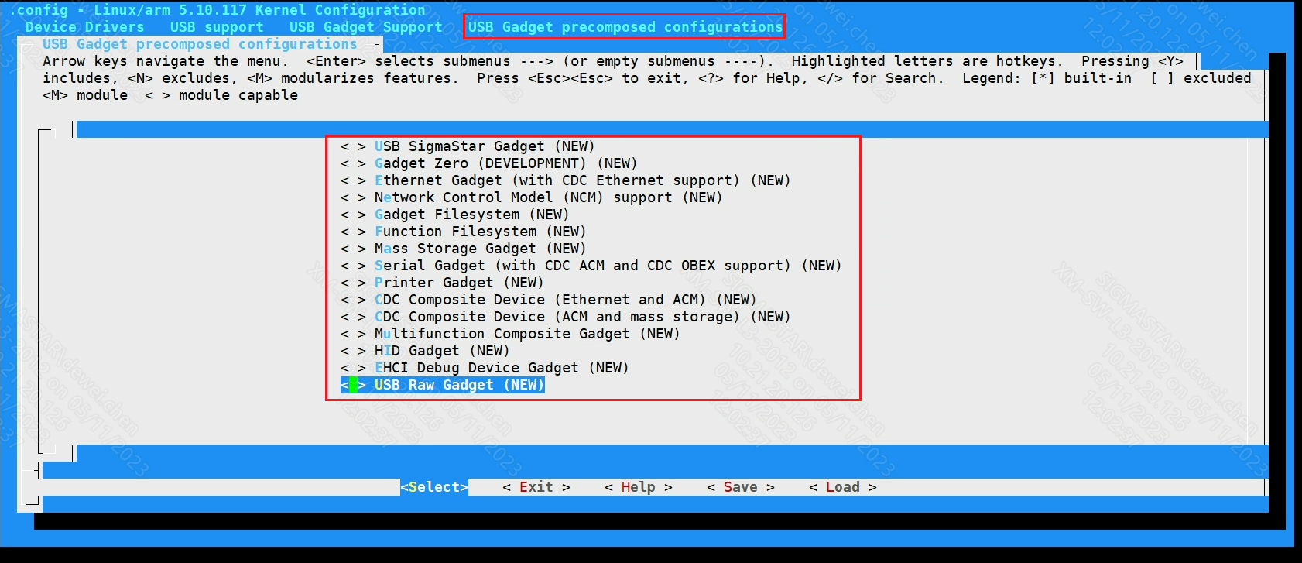1302x563 pixels.
Task: Select Network Control Model (NCM) support
Action: coord(531,197)
